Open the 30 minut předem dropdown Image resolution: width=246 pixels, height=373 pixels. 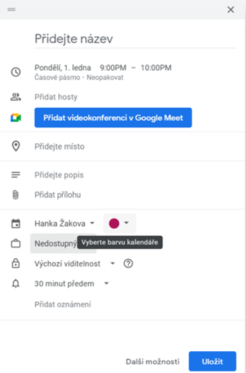(x=72, y=284)
